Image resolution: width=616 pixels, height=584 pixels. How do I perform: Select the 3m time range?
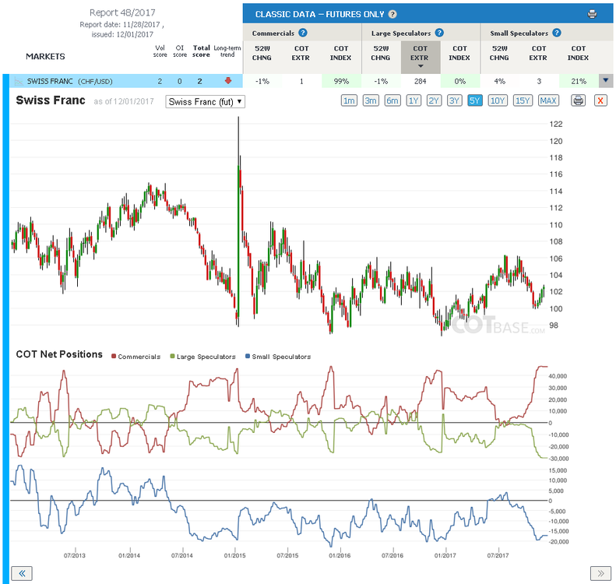click(x=371, y=100)
